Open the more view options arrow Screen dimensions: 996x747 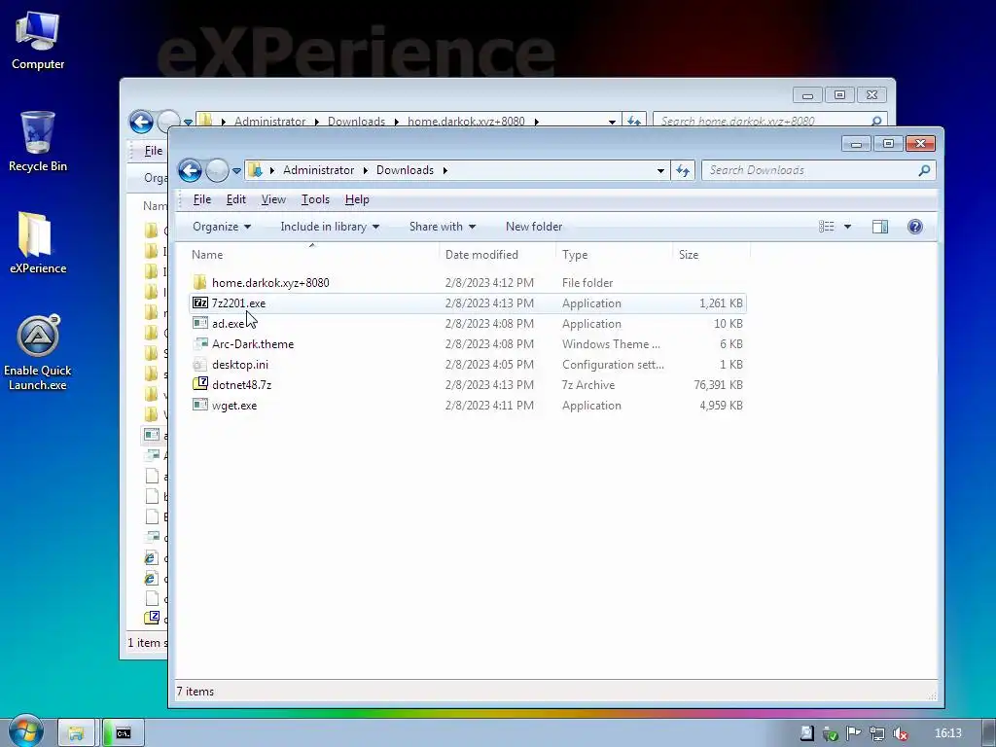pos(847,227)
